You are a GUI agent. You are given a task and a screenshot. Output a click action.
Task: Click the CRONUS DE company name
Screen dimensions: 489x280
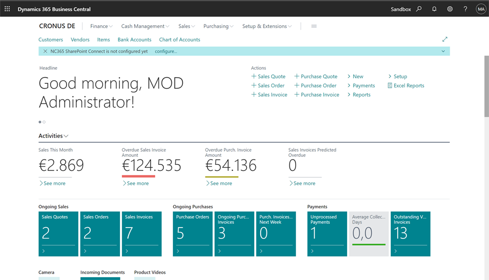pyautogui.click(x=57, y=26)
